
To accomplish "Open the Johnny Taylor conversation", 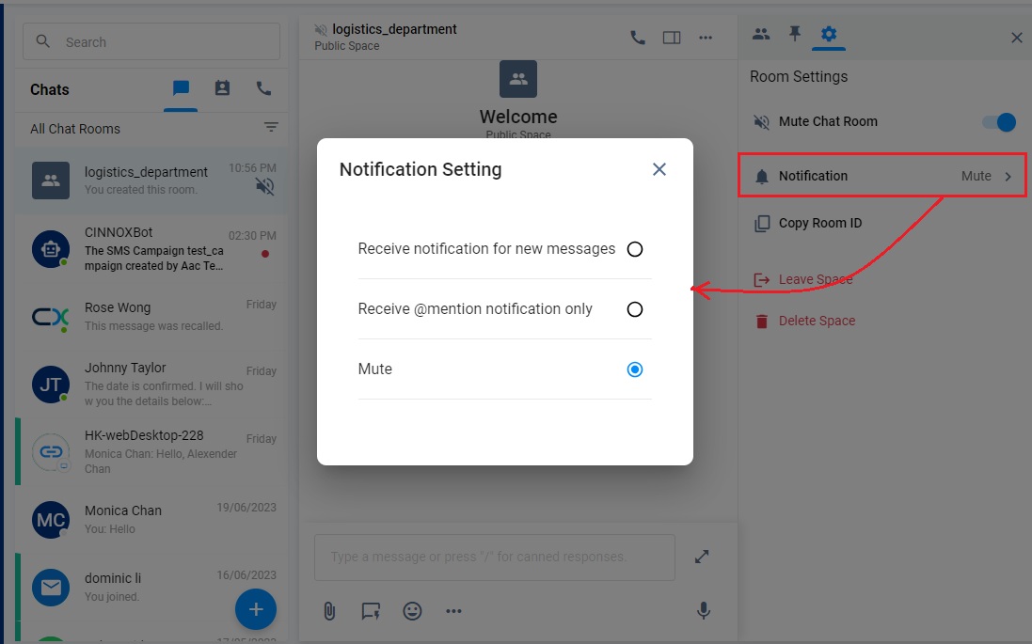I will point(151,385).
